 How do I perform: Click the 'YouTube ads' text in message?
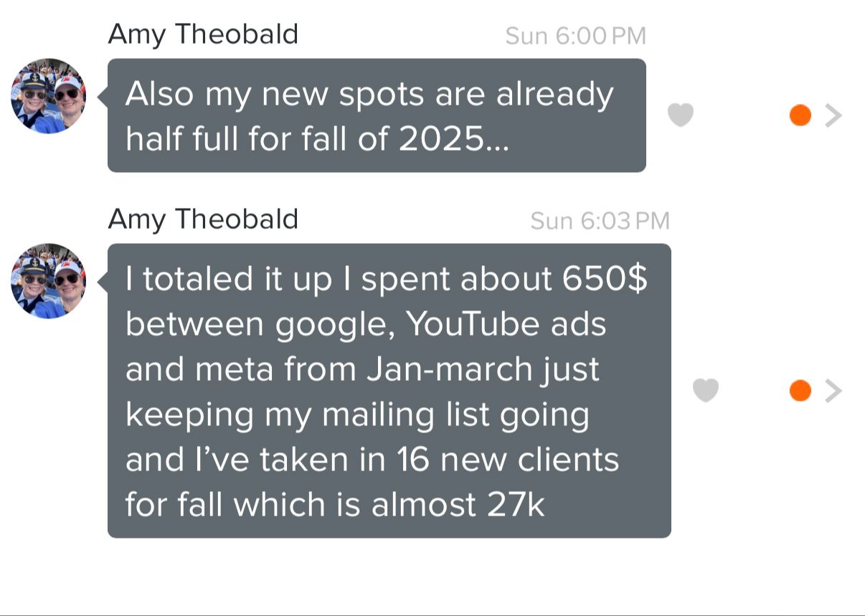pos(506,324)
